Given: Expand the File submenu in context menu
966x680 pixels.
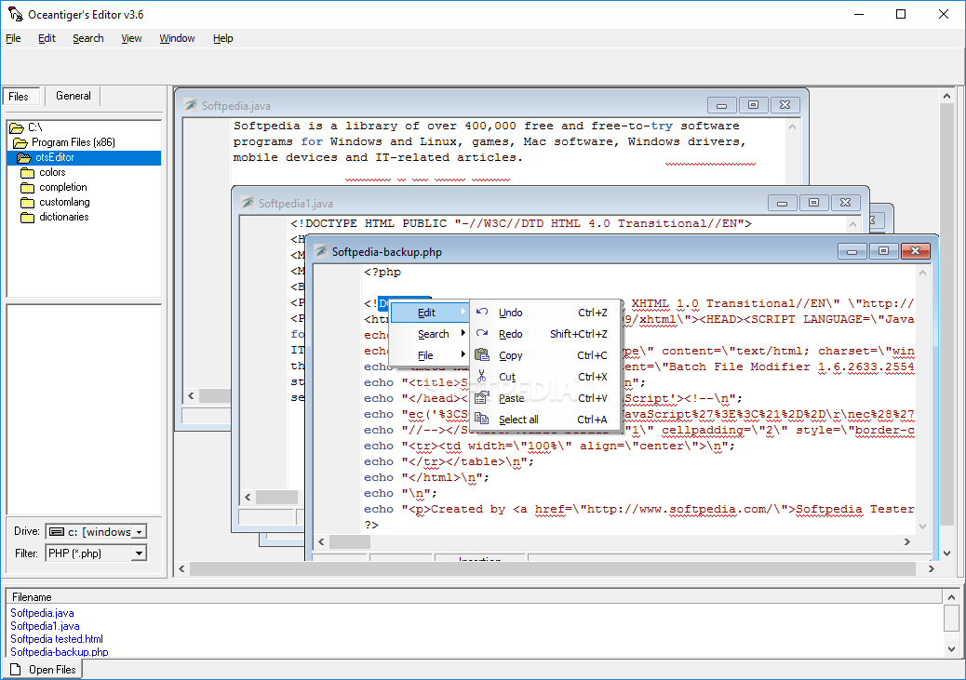Looking at the screenshot, I should coord(429,355).
